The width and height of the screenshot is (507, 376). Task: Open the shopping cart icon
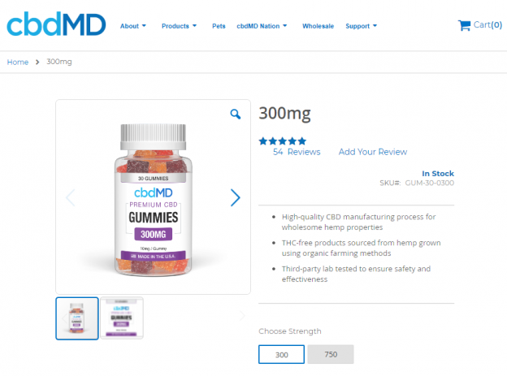click(x=464, y=25)
